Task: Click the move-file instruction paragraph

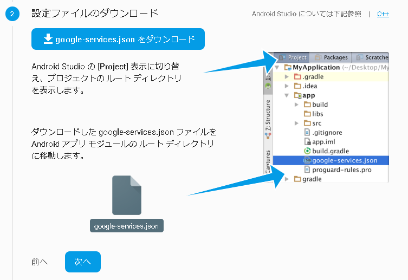Action: coord(124,144)
